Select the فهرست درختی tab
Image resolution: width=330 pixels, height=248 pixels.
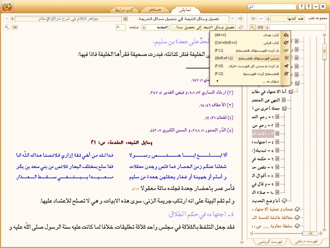pos(306,241)
